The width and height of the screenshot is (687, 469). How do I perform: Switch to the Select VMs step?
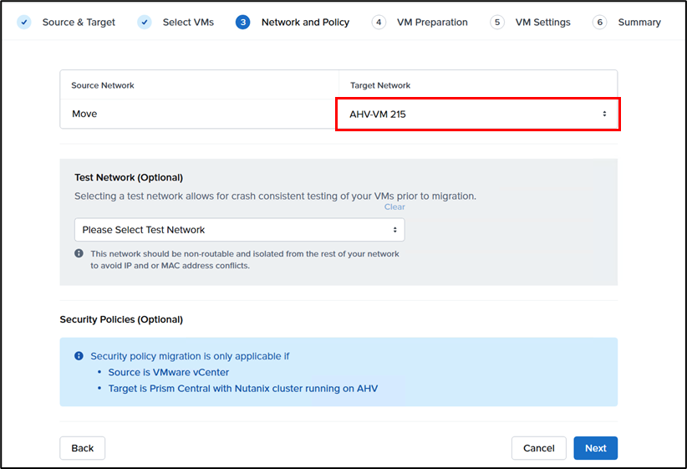188,22
